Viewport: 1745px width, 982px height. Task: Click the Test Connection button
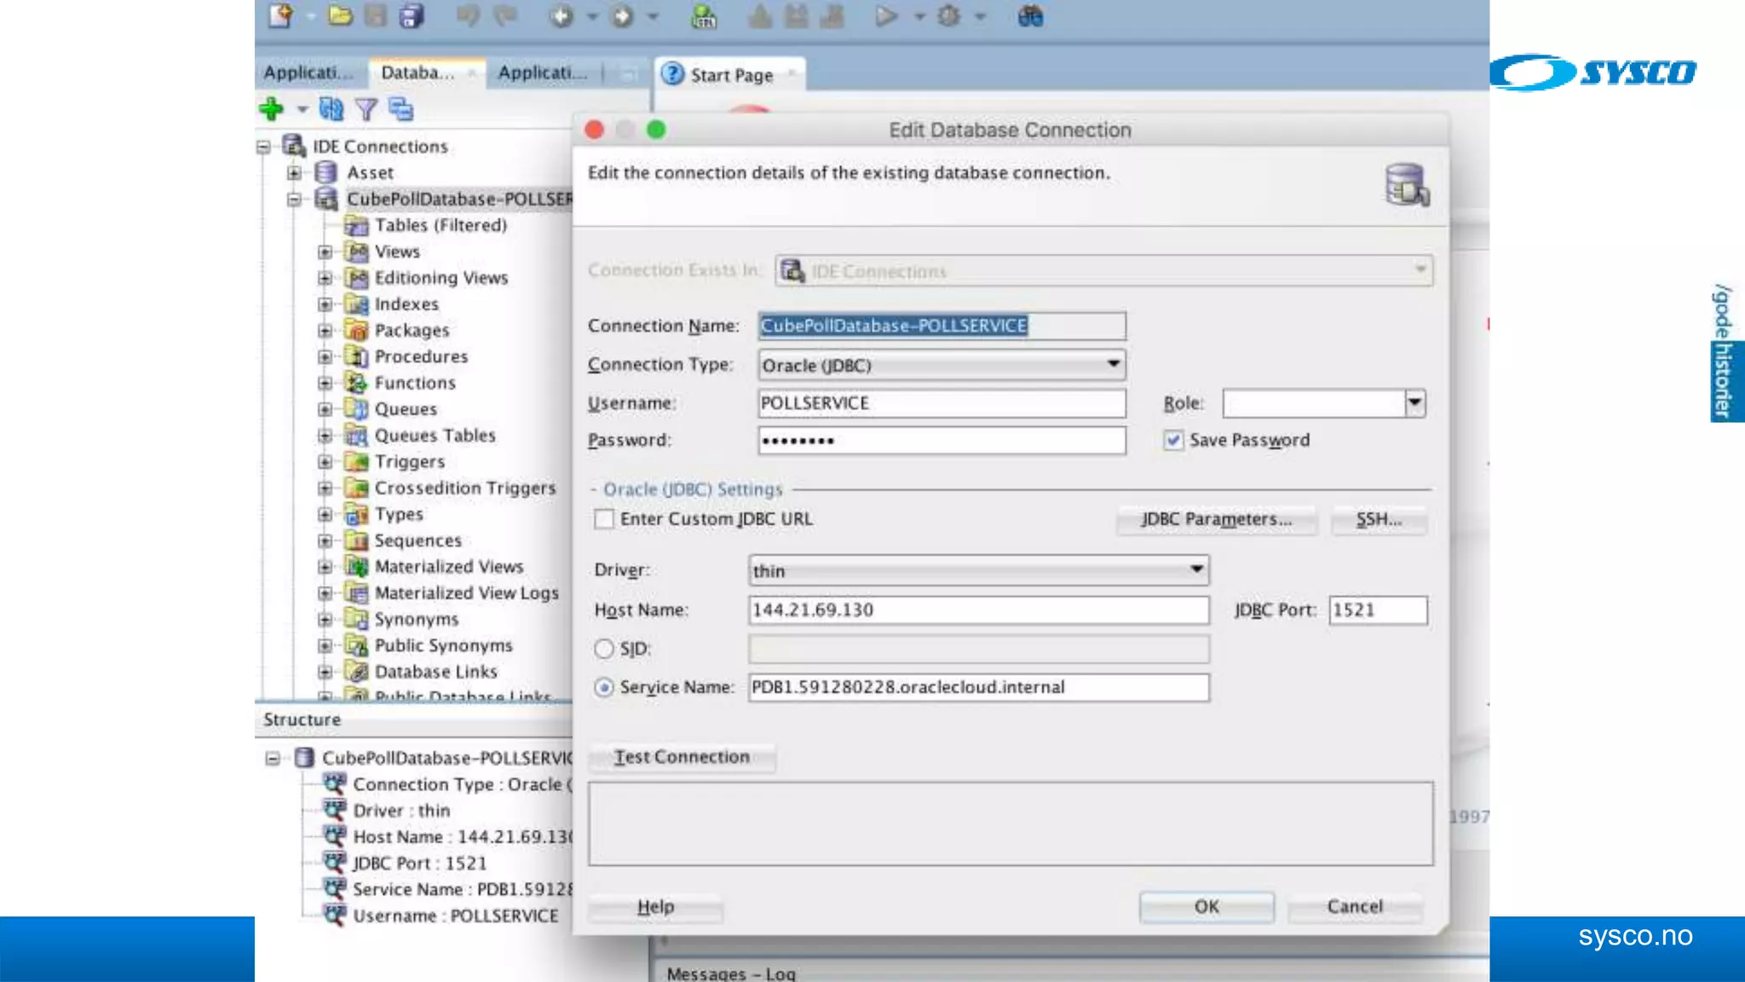coord(682,757)
